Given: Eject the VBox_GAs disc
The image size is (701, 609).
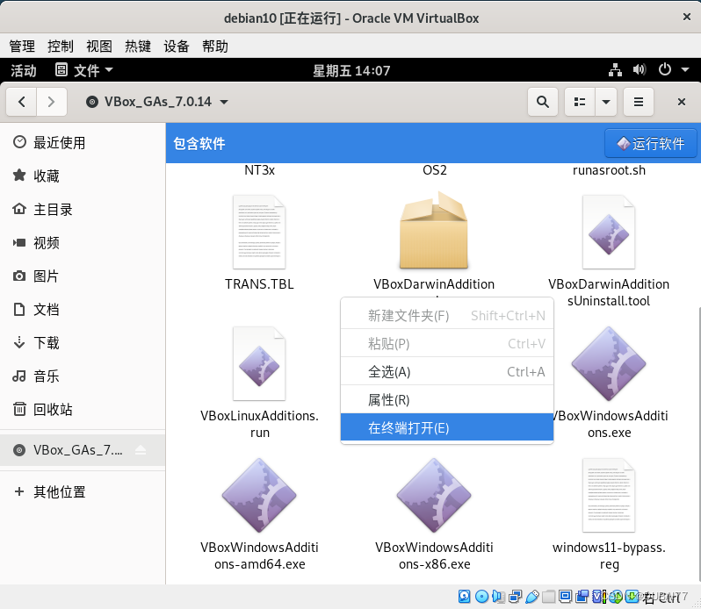Looking at the screenshot, I should (x=141, y=449).
